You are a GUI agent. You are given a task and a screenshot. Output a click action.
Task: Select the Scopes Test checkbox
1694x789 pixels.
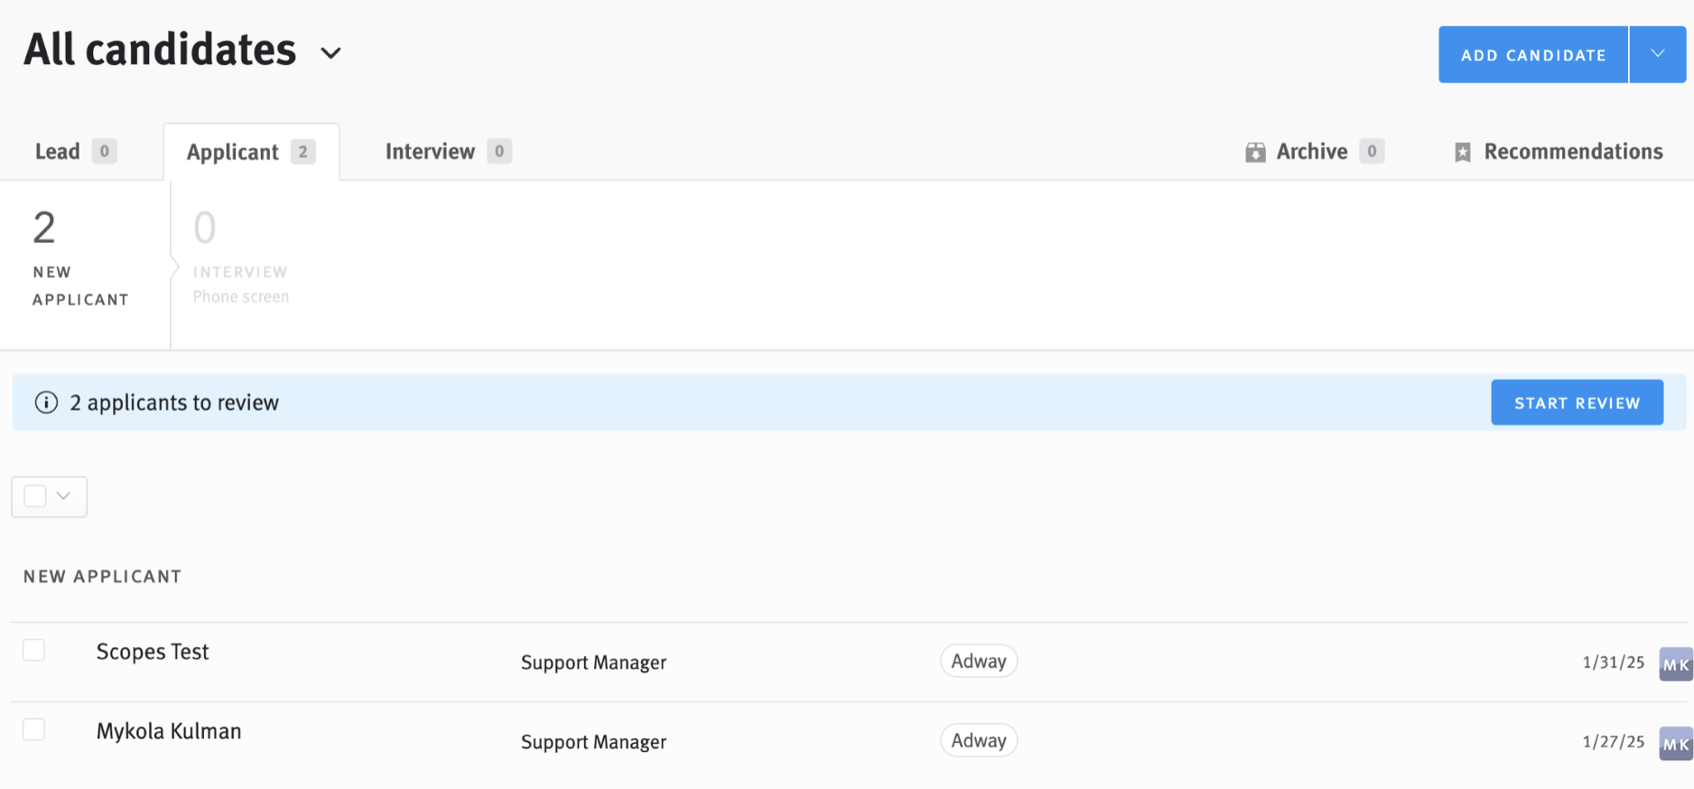(x=34, y=650)
